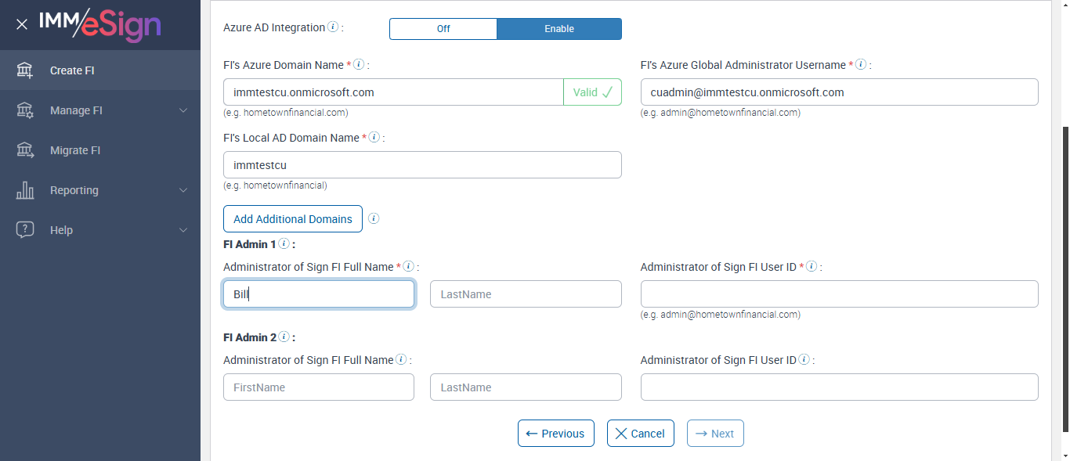Close the sidebar with the X icon

[22, 24]
